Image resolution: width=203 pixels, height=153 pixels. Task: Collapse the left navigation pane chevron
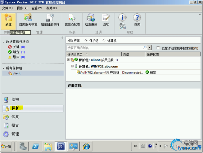pos(62,37)
